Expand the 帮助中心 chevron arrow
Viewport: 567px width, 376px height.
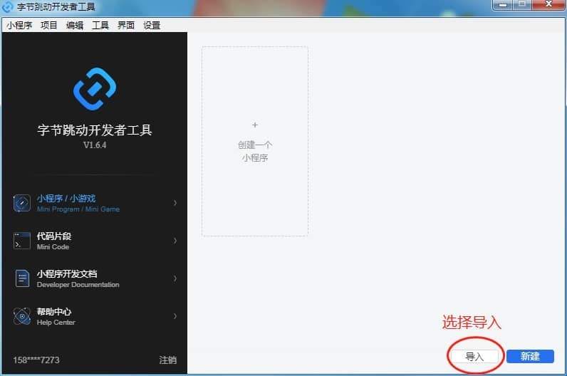click(x=175, y=316)
